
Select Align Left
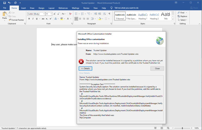coord(76,19)
